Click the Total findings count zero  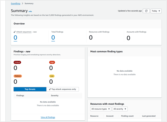pos(53,38)
